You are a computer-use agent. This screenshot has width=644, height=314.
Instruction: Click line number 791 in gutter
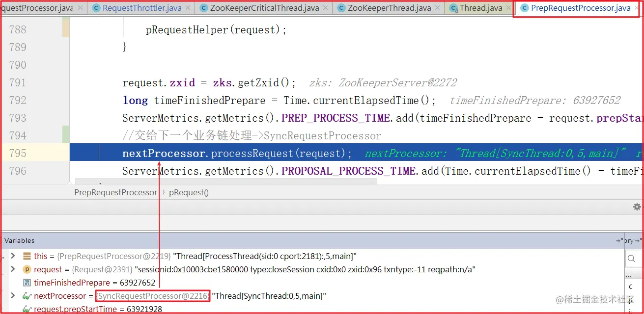pyautogui.click(x=18, y=82)
